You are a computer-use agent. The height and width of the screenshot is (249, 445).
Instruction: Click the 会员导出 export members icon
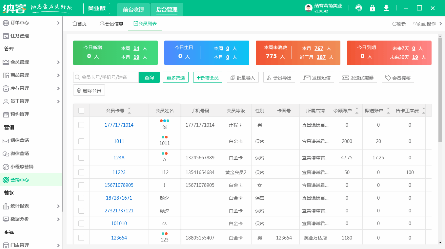tap(279, 77)
